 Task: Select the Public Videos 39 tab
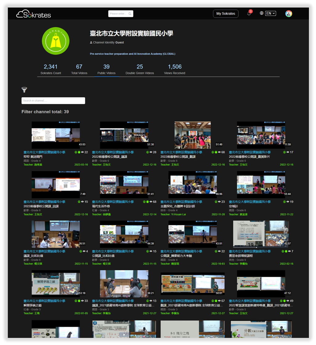(107, 69)
